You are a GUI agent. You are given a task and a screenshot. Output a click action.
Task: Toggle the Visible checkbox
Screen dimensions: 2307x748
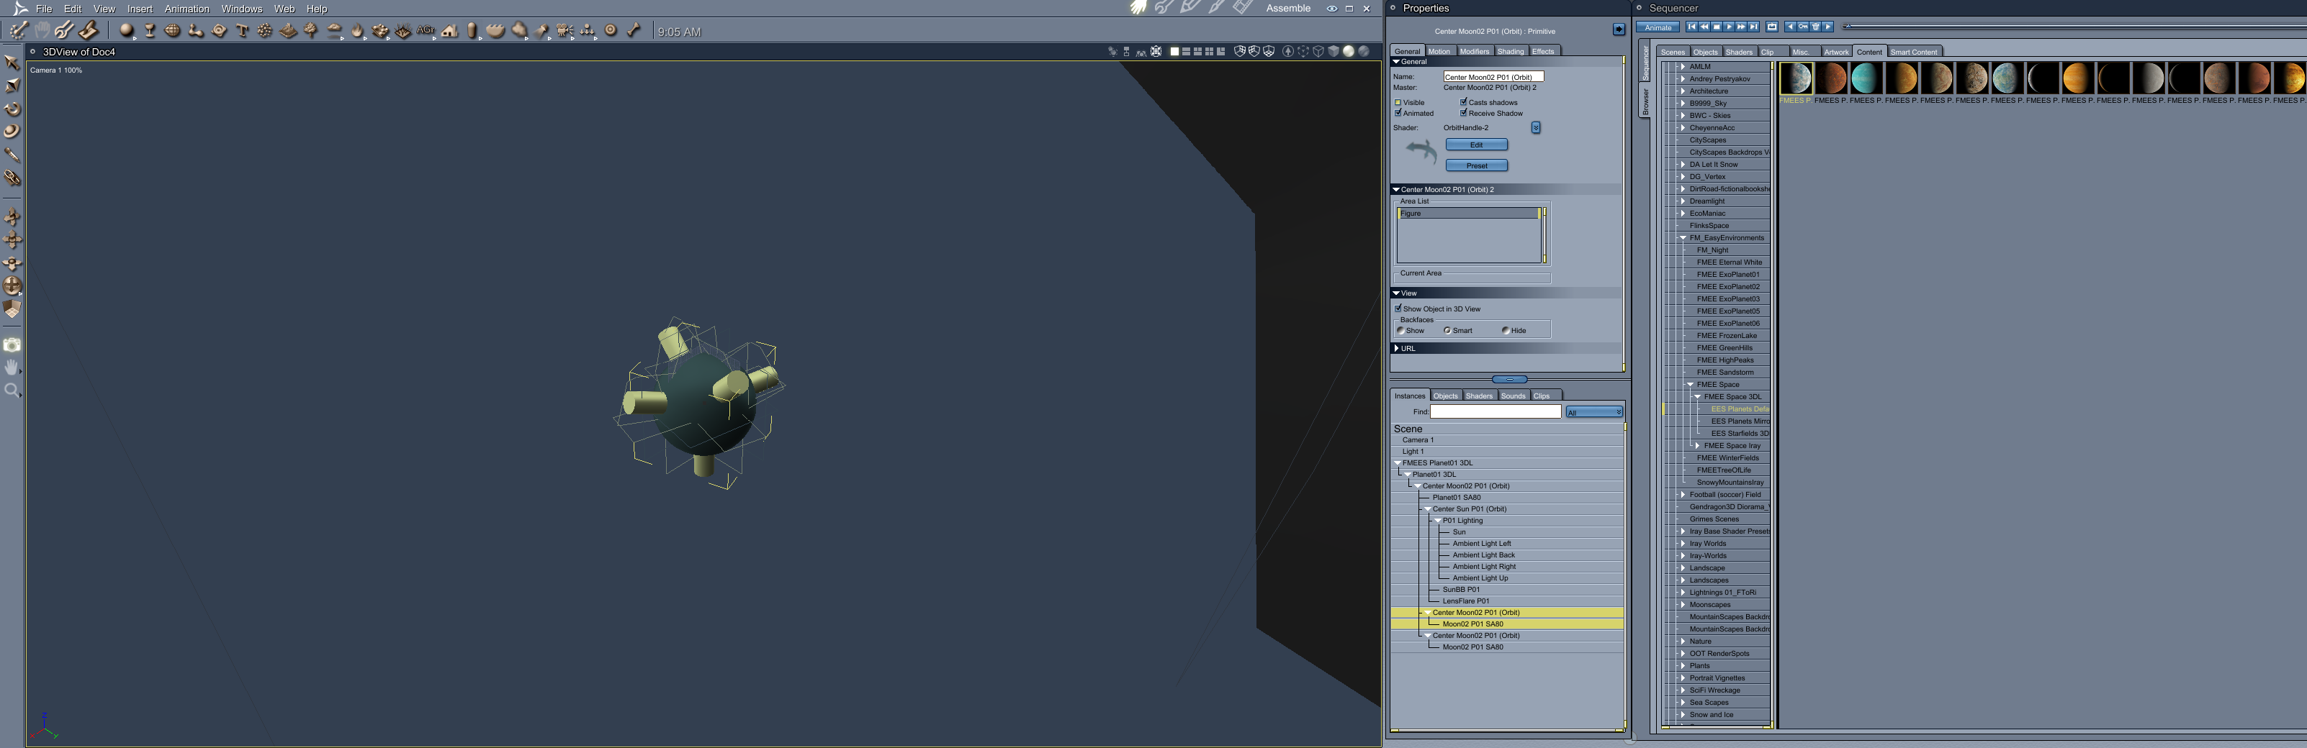tap(1397, 103)
